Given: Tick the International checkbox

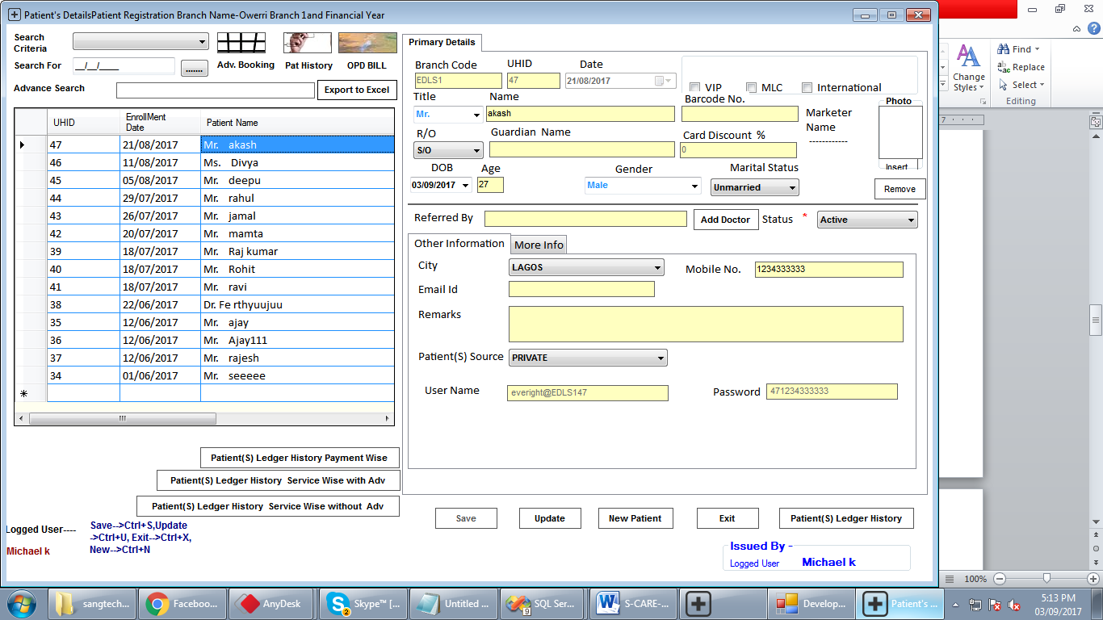Looking at the screenshot, I should (x=807, y=88).
